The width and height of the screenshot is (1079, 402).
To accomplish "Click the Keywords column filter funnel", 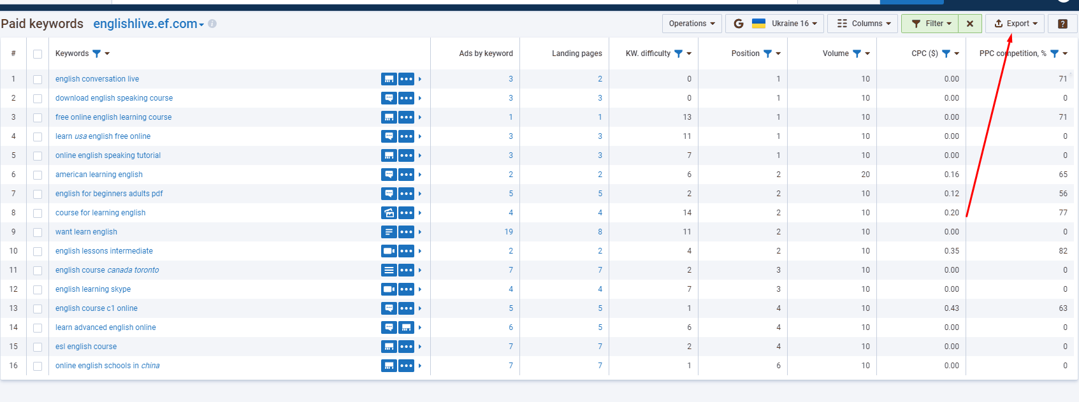I will [x=97, y=54].
